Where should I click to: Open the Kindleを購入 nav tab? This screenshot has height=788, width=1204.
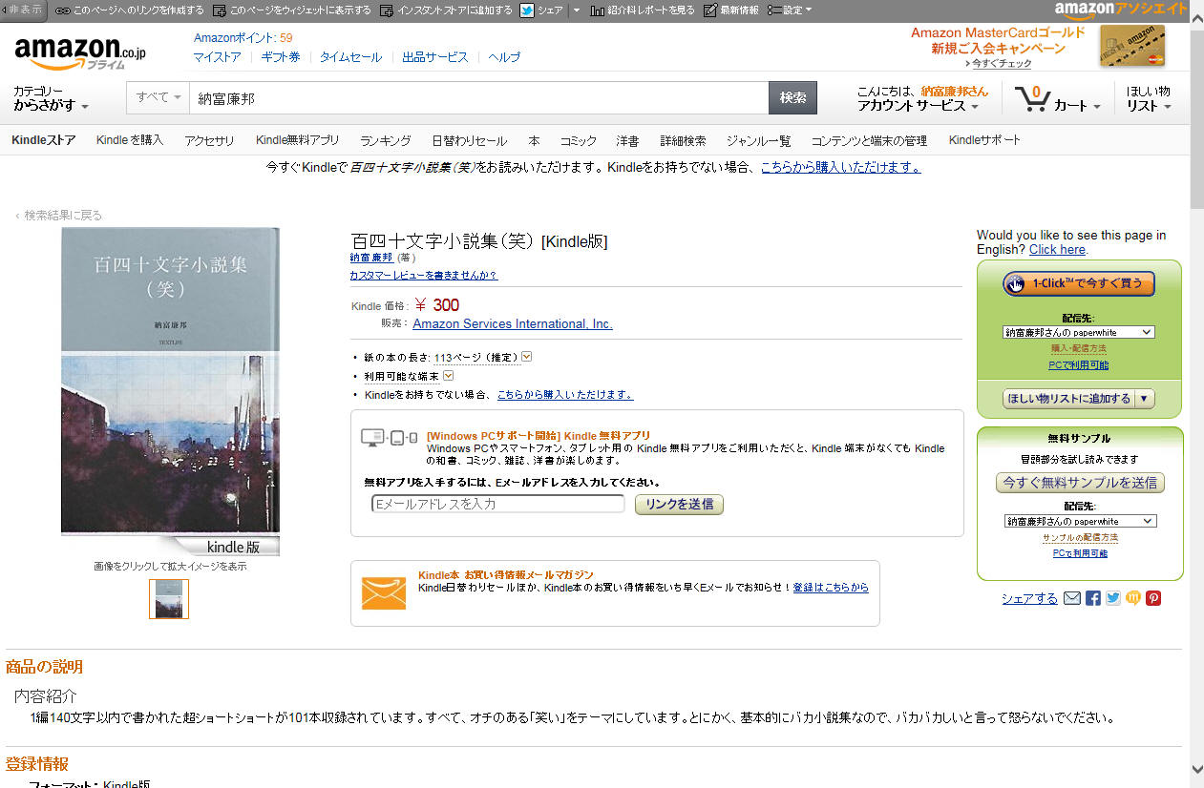130,140
